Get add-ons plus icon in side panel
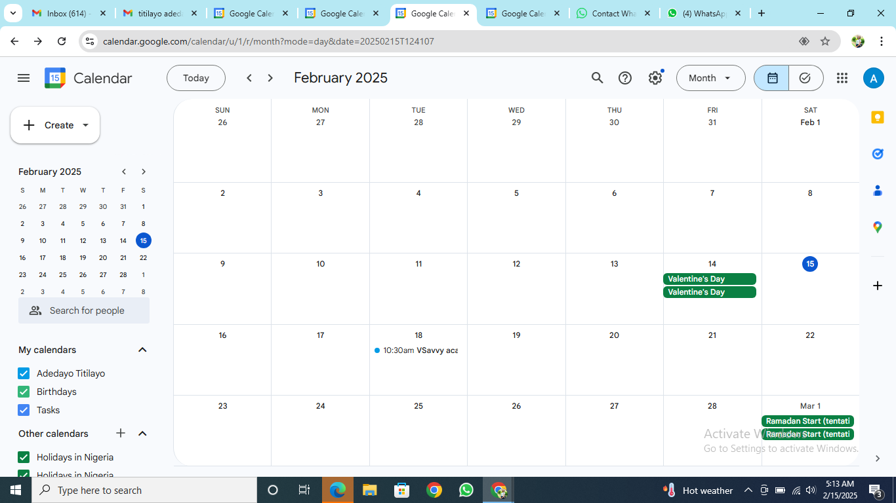896x503 pixels. coord(878,286)
